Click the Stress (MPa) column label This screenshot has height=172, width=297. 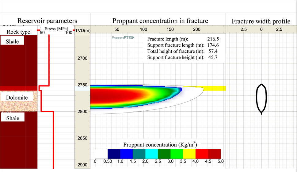(56, 29)
